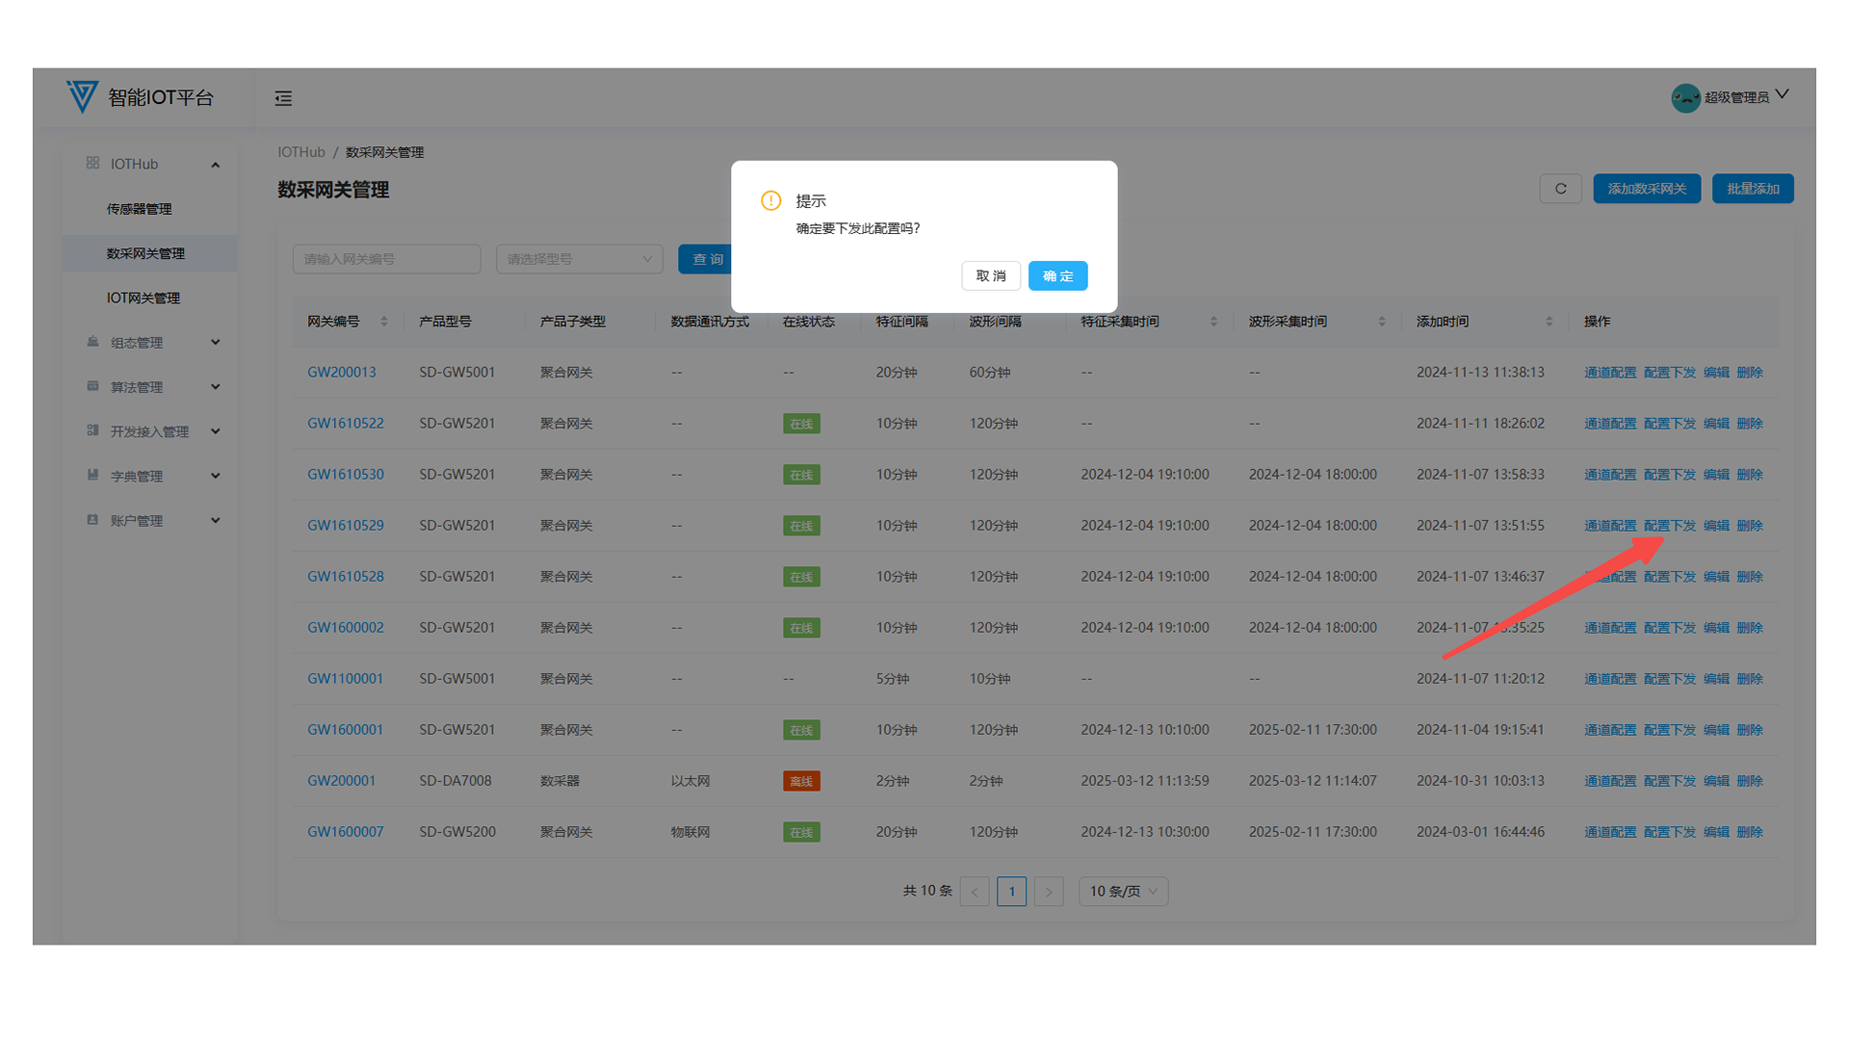Click the 账户管理 sidebar icon
This screenshot has width=1849, height=1040.
coord(92,520)
